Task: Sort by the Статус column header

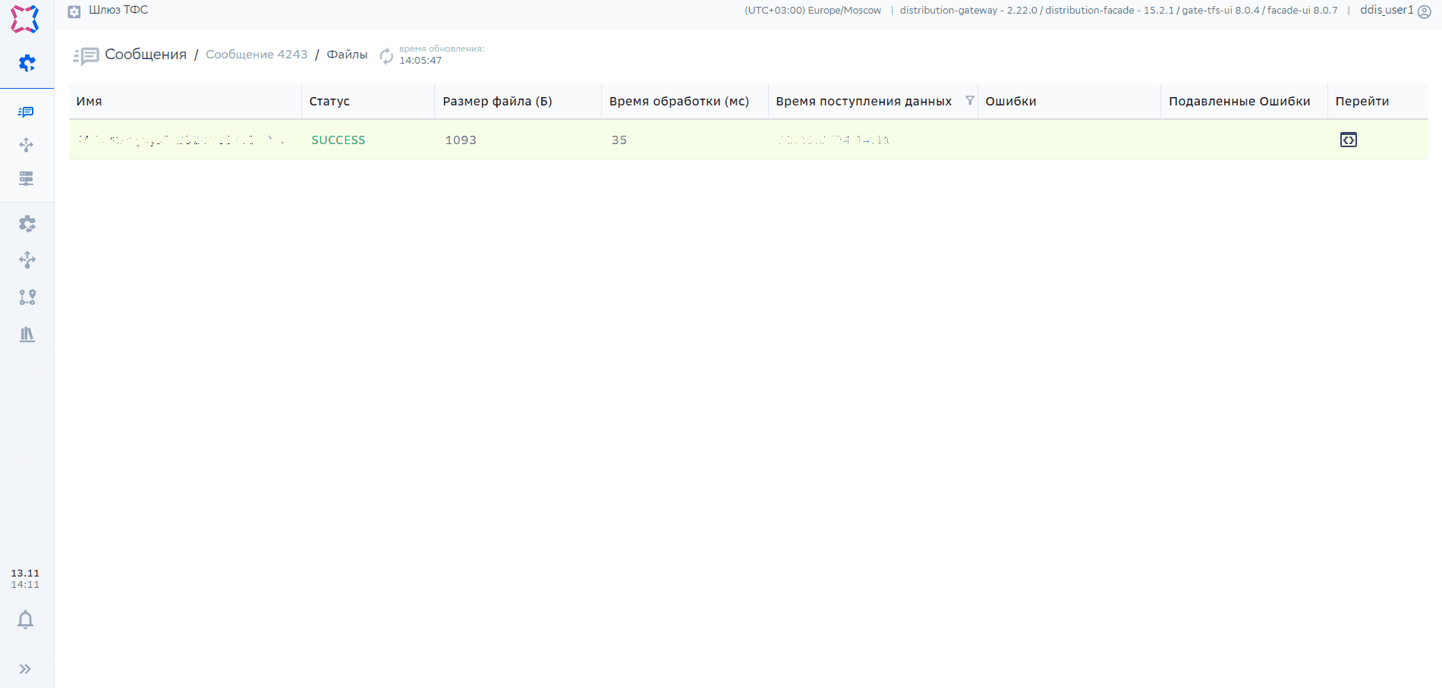Action: pyautogui.click(x=329, y=102)
